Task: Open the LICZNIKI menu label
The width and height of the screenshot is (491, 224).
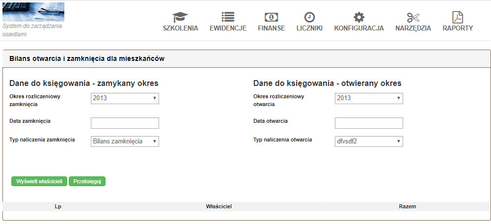Action: coord(309,28)
